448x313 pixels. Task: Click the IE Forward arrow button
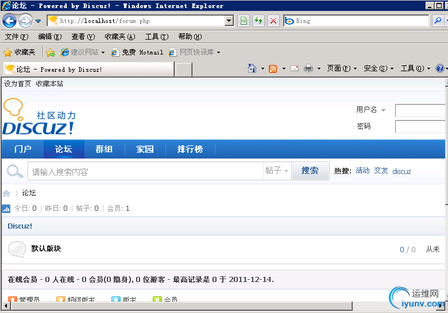pos(26,21)
